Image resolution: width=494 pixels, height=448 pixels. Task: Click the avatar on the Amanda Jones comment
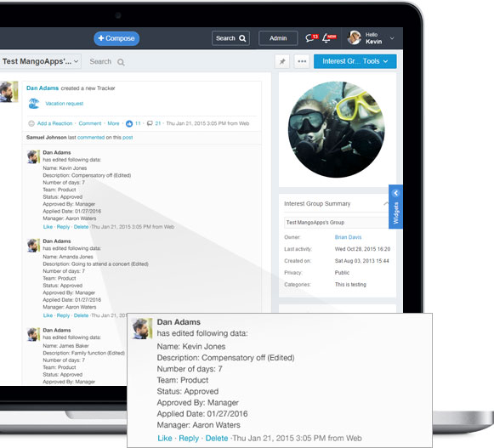click(33, 246)
